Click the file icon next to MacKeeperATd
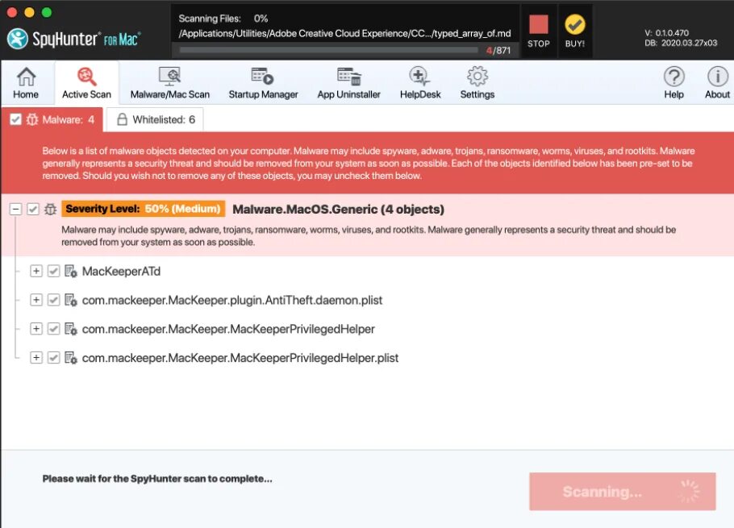 click(x=71, y=271)
